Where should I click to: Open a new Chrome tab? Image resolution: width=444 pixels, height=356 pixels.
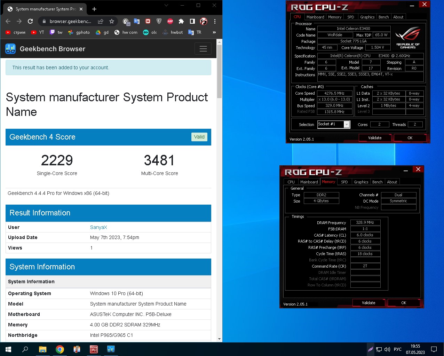click(x=94, y=9)
